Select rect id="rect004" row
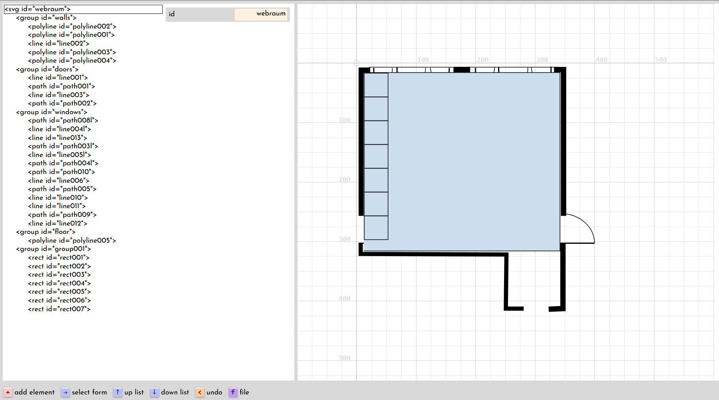719x400 pixels. [59, 283]
